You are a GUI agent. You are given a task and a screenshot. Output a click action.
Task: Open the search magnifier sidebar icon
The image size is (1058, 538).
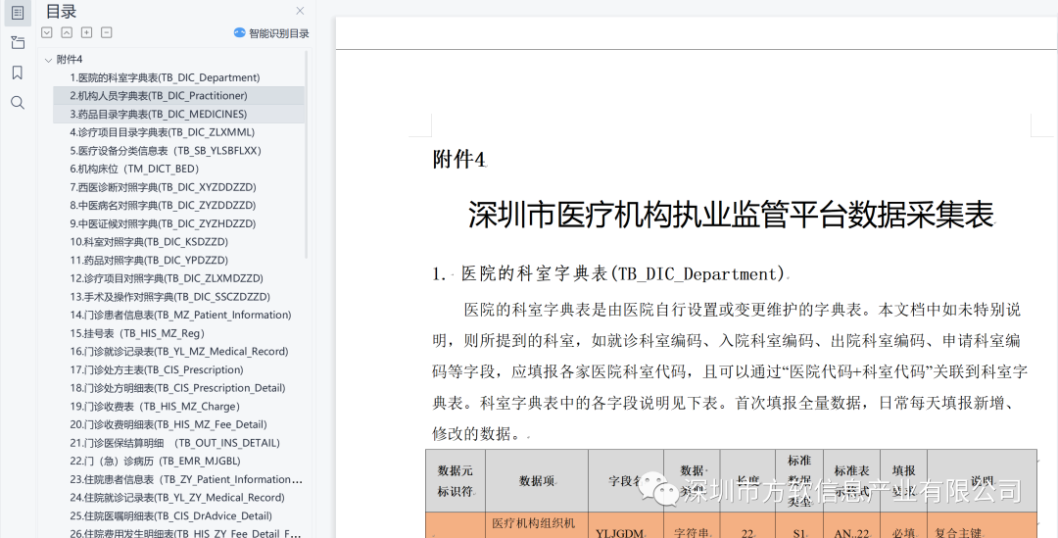(x=18, y=103)
